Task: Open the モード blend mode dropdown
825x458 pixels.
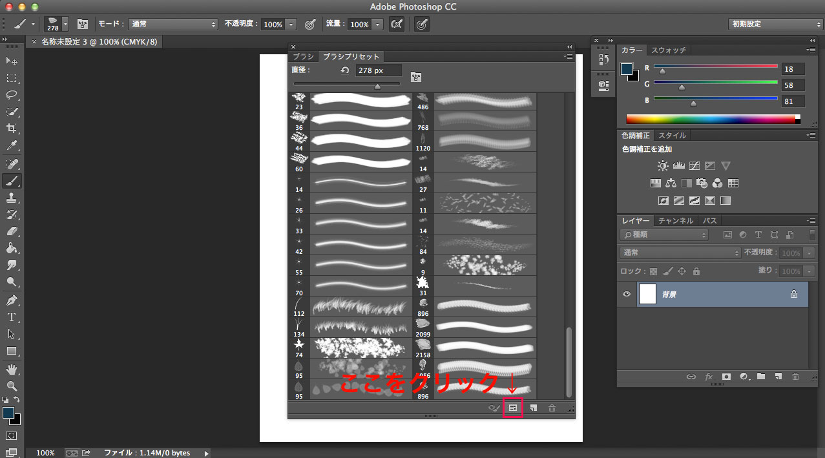Action: pyautogui.click(x=173, y=24)
